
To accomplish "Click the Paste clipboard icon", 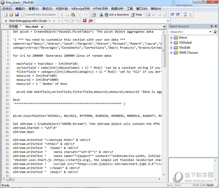I will (x=73, y=15).
